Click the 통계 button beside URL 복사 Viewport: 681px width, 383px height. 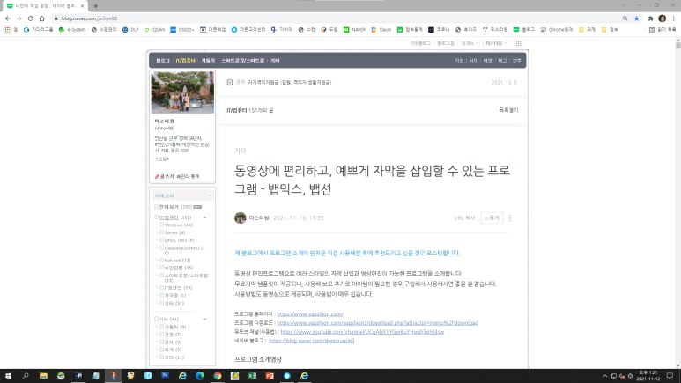[492, 218]
